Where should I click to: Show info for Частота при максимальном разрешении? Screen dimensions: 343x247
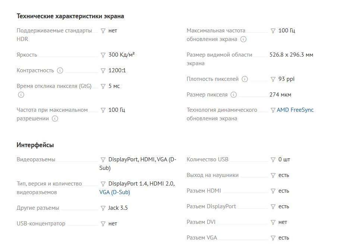(55, 118)
